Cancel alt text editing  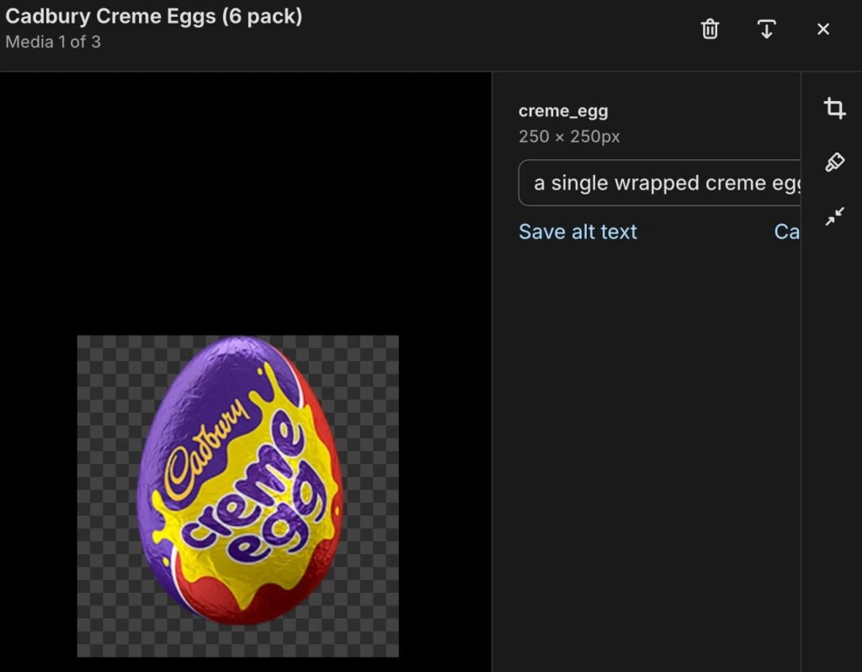point(787,232)
